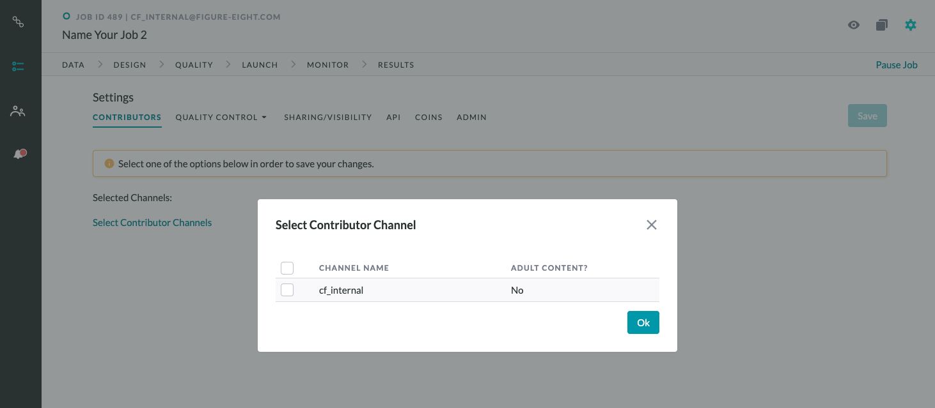Switch to the Admin tab
This screenshot has width=935, height=408.
pos(471,117)
